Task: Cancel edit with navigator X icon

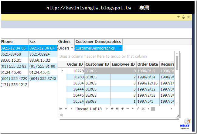Action: 143,109
